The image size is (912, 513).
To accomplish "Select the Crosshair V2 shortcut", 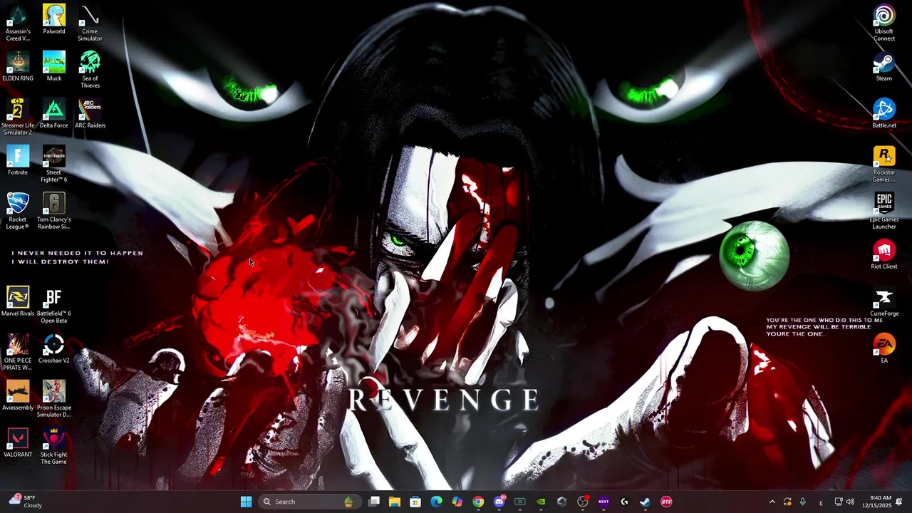I will [x=54, y=348].
